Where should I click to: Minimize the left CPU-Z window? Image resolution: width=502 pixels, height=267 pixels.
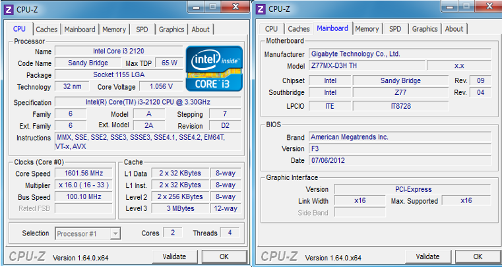(197, 7)
